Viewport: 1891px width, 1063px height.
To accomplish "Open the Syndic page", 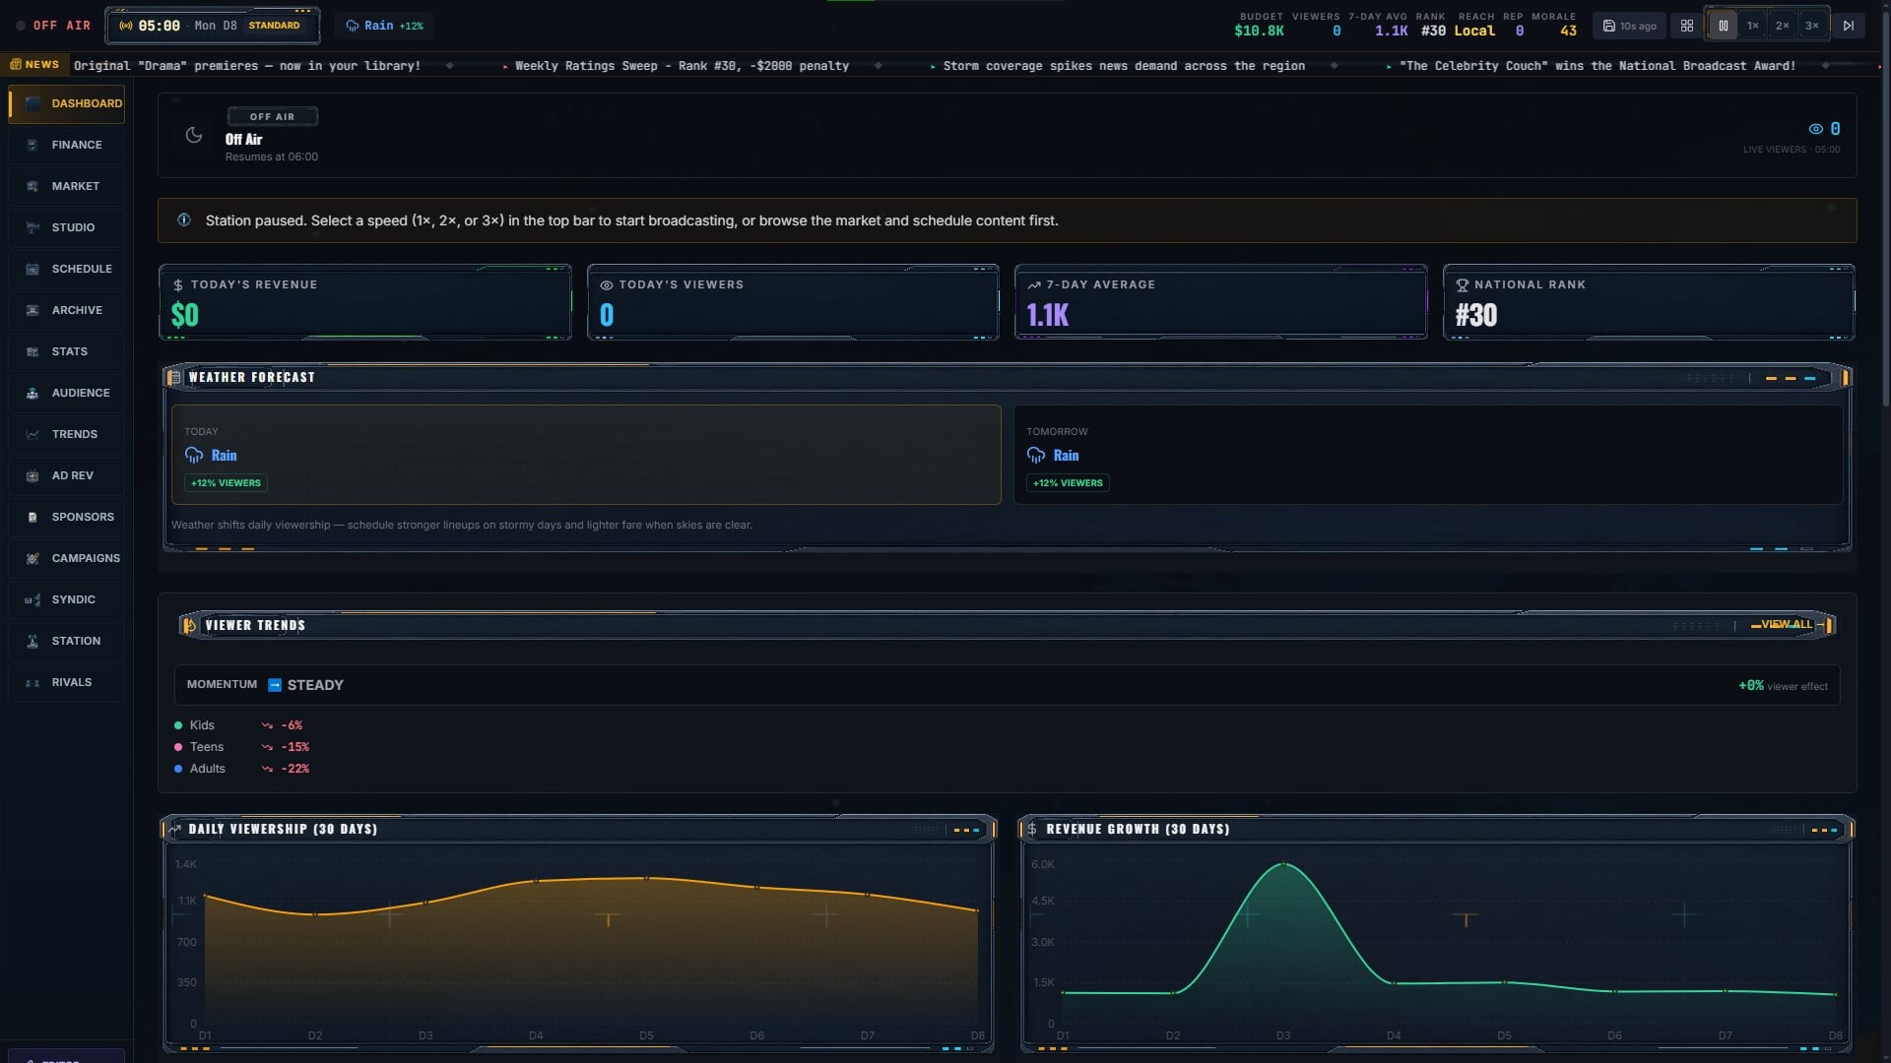I will 67,599.
